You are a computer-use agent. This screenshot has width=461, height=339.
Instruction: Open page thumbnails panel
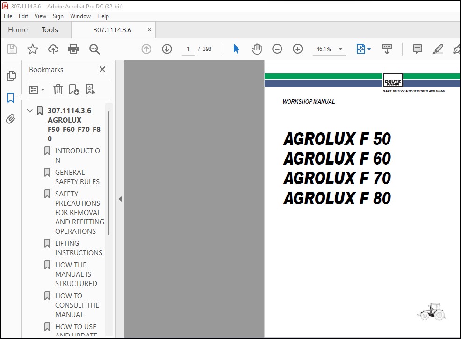[x=11, y=76]
